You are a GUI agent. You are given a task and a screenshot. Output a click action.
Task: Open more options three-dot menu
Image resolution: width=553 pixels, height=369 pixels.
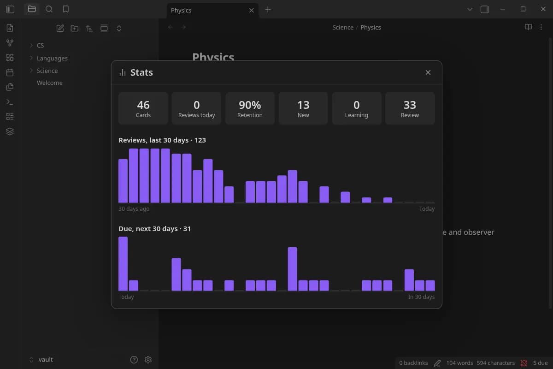click(x=541, y=27)
